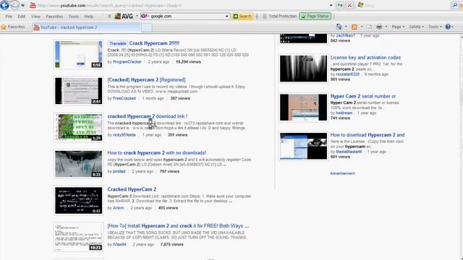This screenshot has width=463, height=260.
Task: Expand the address bar history dropdown
Action: pyautogui.click(x=331, y=5)
